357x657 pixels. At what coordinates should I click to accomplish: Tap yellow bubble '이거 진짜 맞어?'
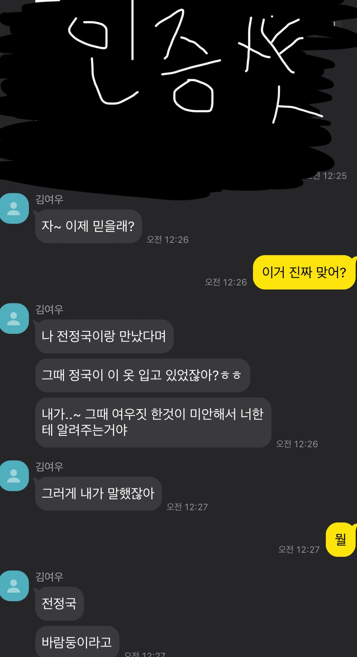tap(305, 272)
